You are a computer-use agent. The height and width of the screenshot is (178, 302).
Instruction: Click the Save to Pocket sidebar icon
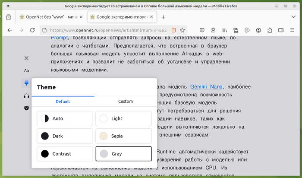pos(27,108)
